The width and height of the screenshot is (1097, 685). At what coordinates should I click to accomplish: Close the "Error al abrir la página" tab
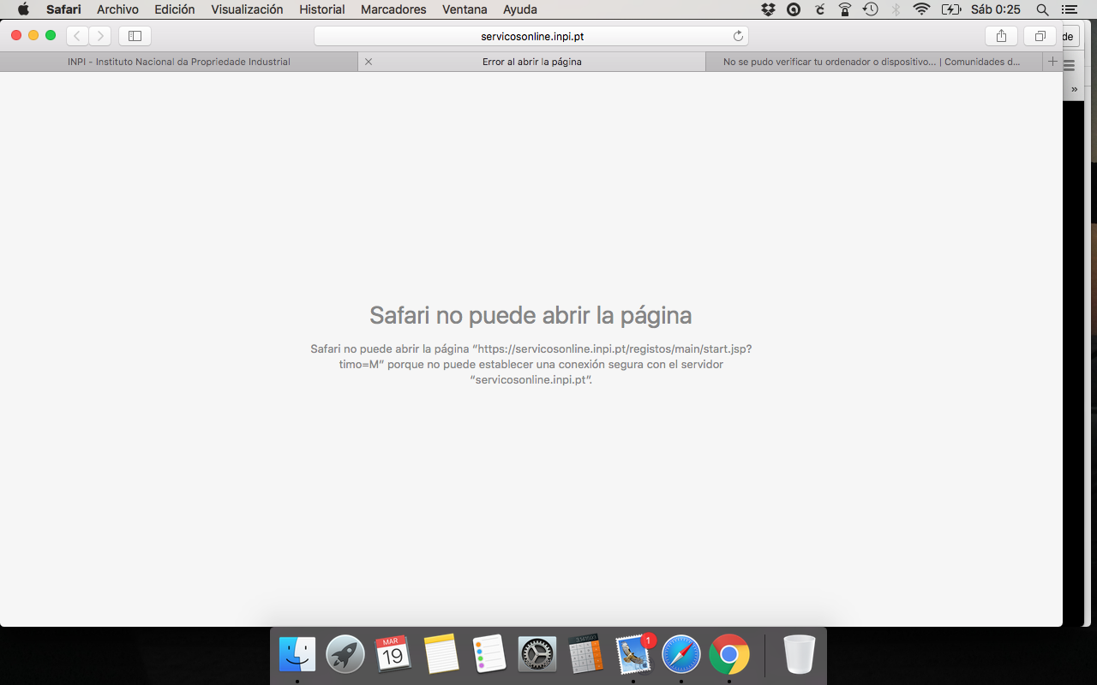[x=369, y=62]
